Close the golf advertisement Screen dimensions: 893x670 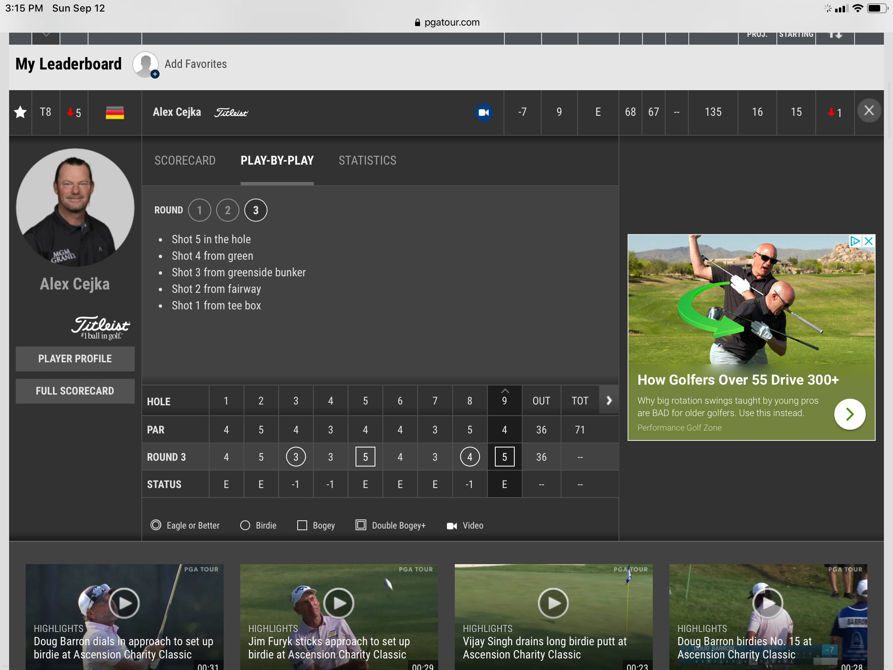tap(869, 241)
